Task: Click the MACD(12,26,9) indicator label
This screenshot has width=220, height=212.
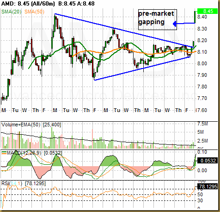Action: (24, 153)
